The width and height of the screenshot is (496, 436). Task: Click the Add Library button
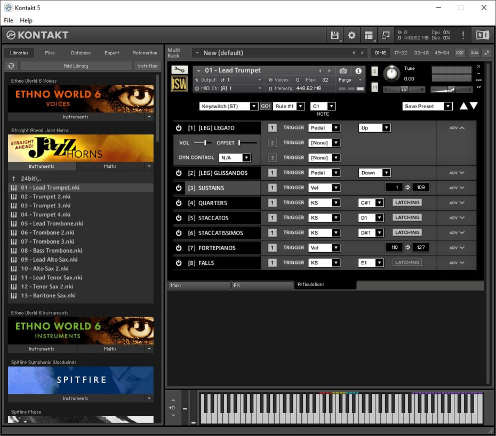[76, 66]
